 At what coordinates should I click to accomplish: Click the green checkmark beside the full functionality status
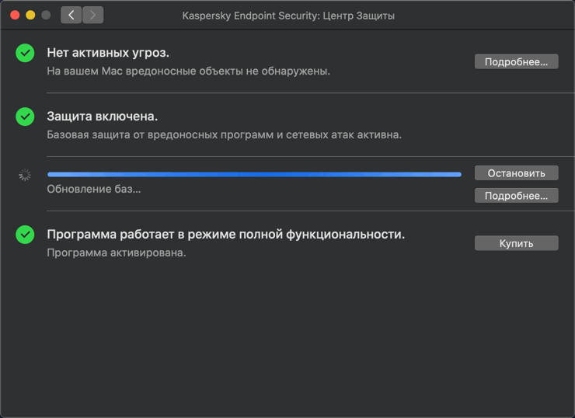[x=26, y=234]
